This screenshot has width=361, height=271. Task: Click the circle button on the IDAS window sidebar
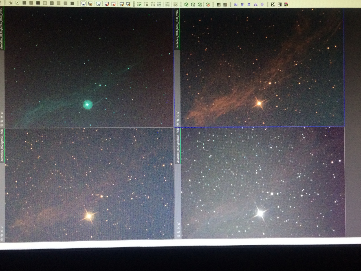tap(178, 236)
